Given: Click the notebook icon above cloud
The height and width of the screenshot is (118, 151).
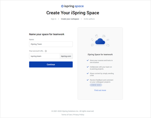Looking at the screenshot, I should pos(97,36).
